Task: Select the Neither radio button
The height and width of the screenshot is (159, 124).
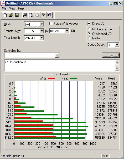Action: click(x=89, y=38)
